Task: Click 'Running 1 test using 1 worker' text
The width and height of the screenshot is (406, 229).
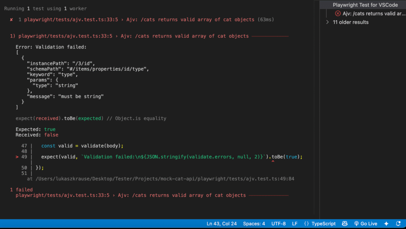Action: [x=45, y=9]
